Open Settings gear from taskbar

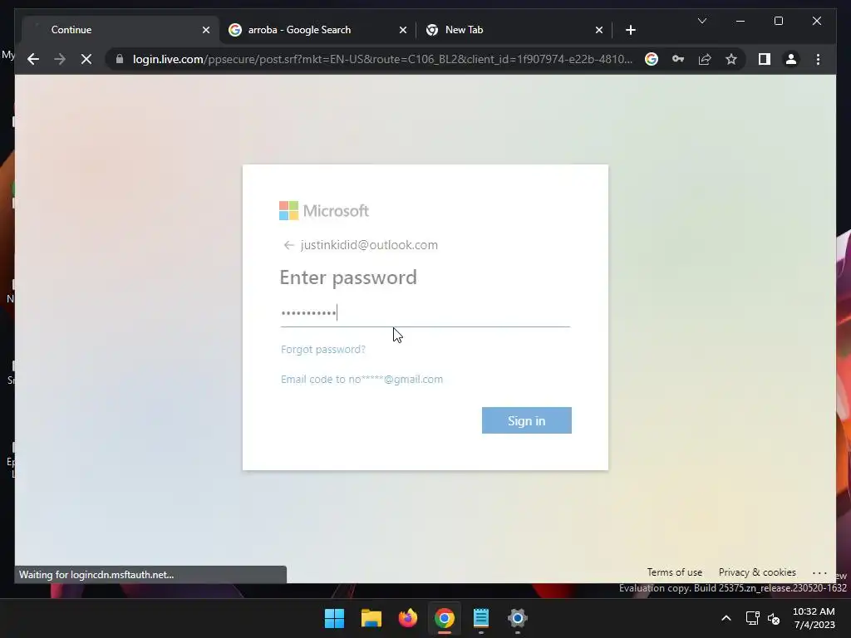[x=517, y=618]
